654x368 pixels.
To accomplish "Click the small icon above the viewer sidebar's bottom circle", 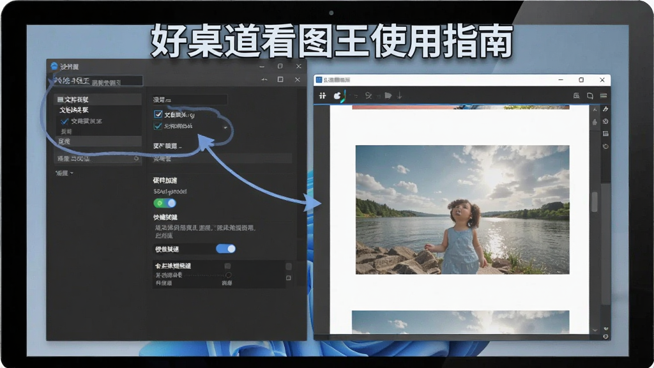I will (605, 328).
